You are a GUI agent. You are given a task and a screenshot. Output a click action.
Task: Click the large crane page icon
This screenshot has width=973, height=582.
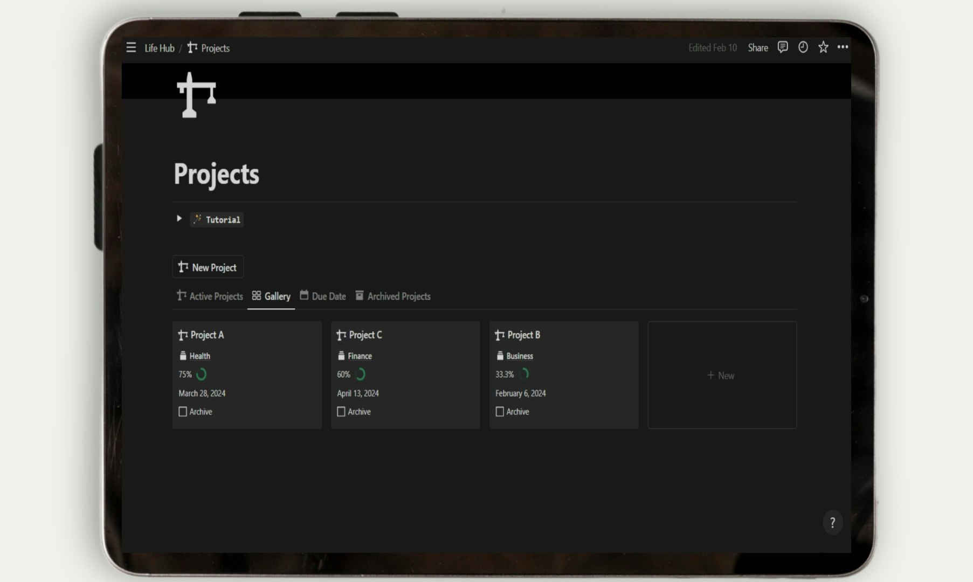tap(196, 95)
